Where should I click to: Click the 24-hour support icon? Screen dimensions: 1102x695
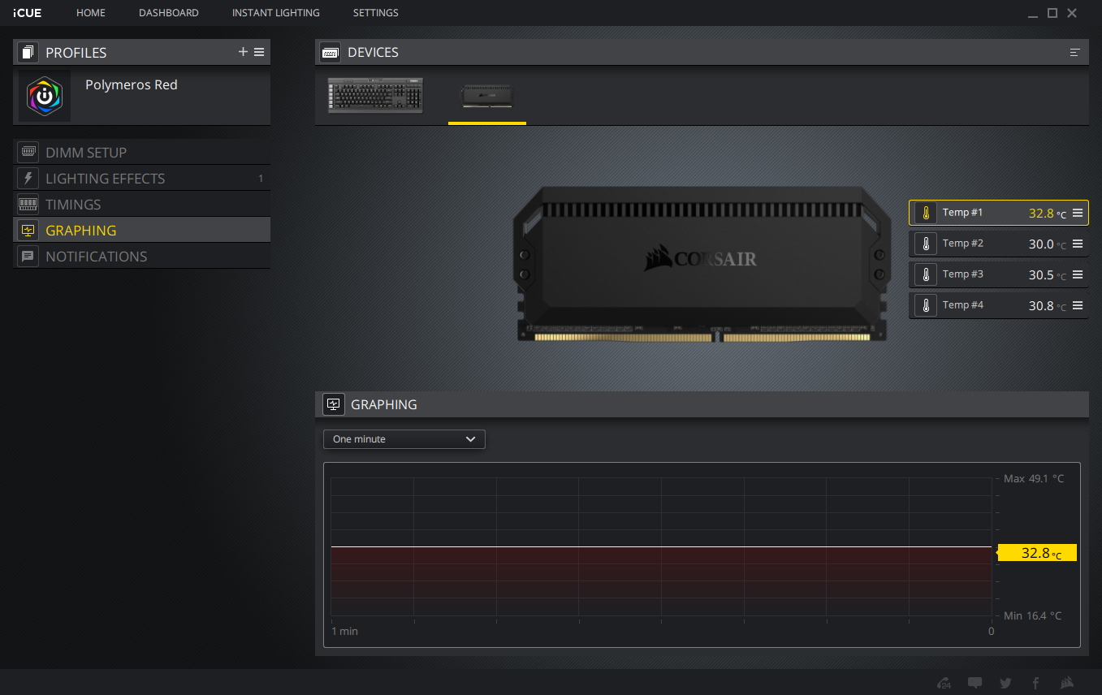click(944, 683)
